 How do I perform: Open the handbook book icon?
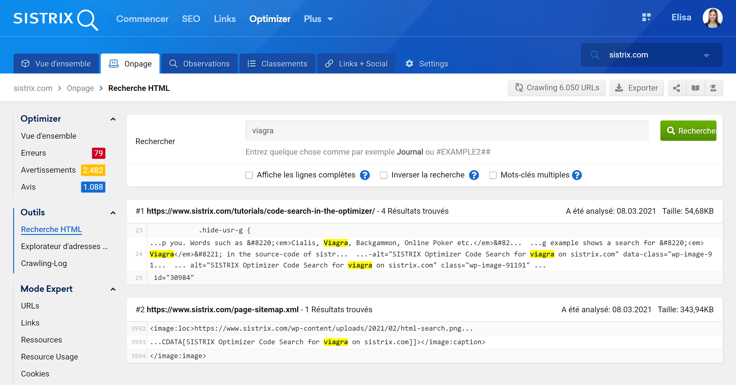pos(695,88)
